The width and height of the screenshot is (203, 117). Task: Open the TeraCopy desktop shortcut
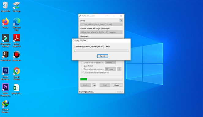point(17,7)
